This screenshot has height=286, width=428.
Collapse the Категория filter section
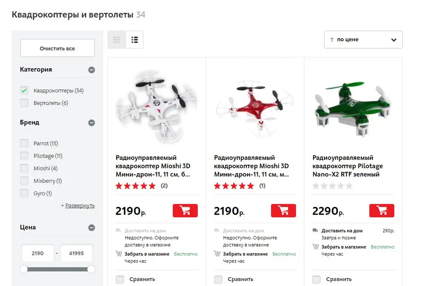click(x=92, y=70)
